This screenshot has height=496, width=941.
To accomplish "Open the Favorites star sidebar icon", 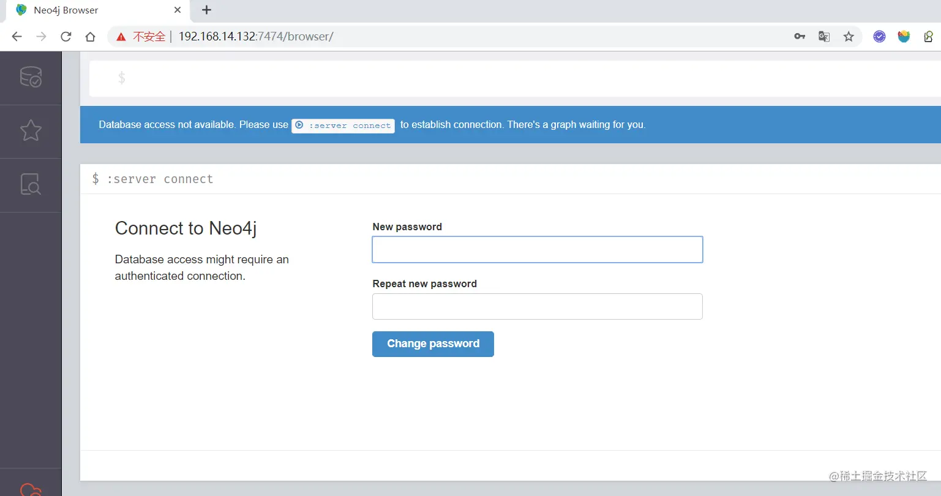I will 31,130.
